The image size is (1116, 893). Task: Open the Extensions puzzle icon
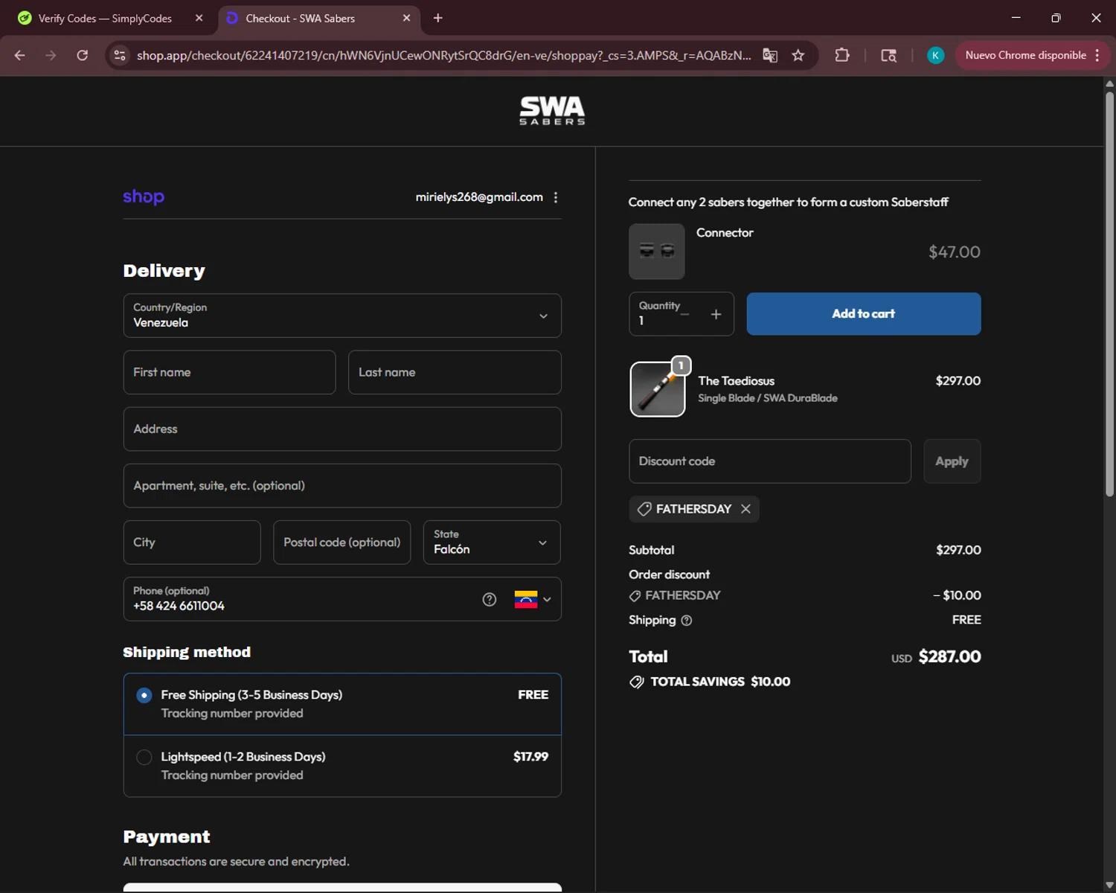[842, 55]
